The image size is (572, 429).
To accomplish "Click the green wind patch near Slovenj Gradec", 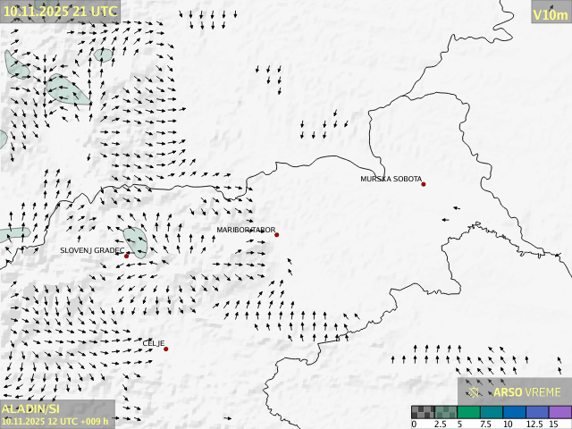I will 137,241.
